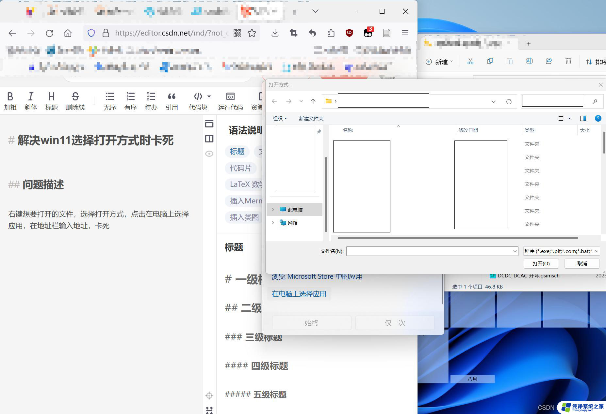Click Copy icon in File Explorer toolbar
Image resolution: width=606 pixels, height=414 pixels.
point(490,61)
